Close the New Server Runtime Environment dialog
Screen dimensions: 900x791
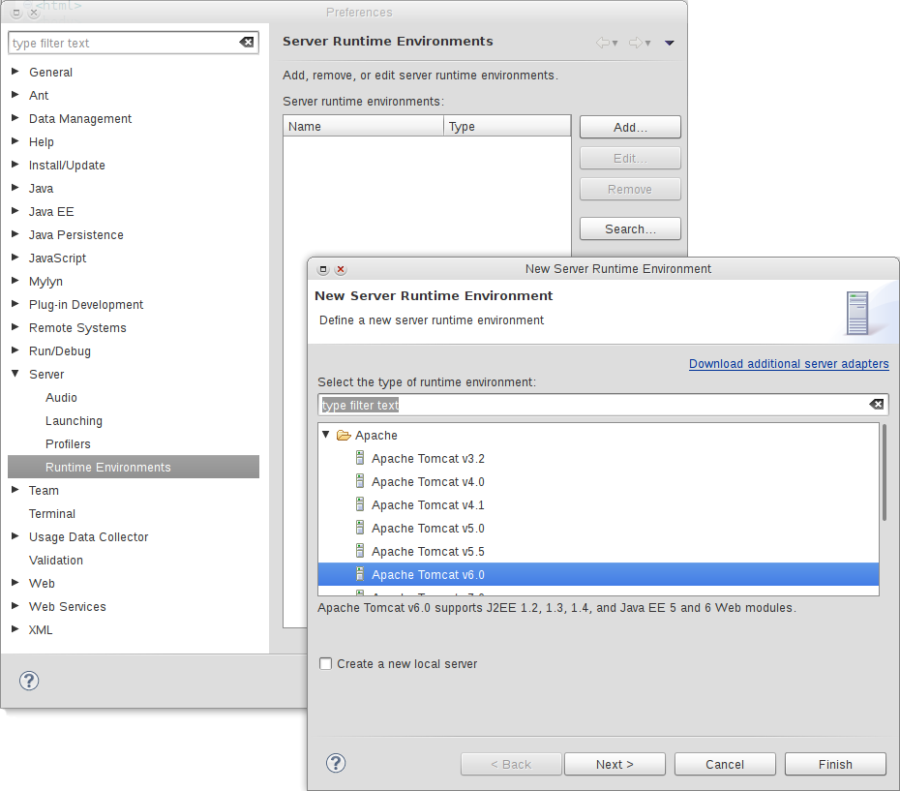pyautogui.click(x=341, y=269)
